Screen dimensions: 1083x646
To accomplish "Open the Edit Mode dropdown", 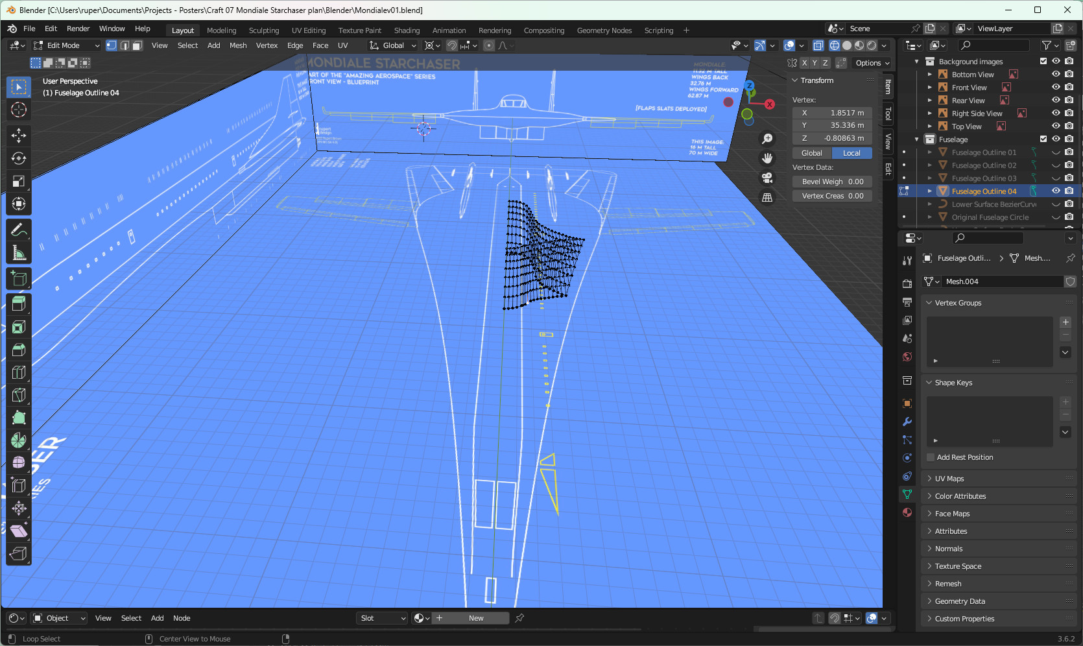I will pos(66,45).
